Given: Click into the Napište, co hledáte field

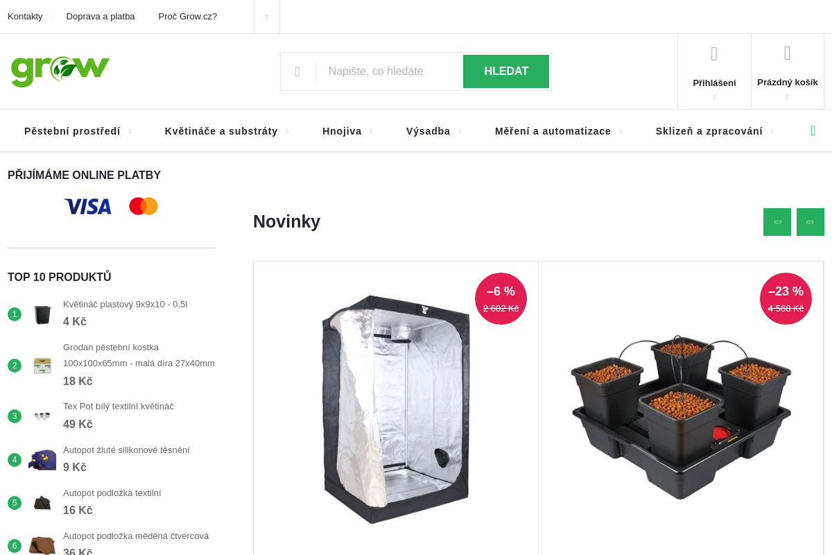Looking at the screenshot, I should (x=389, y=71).
